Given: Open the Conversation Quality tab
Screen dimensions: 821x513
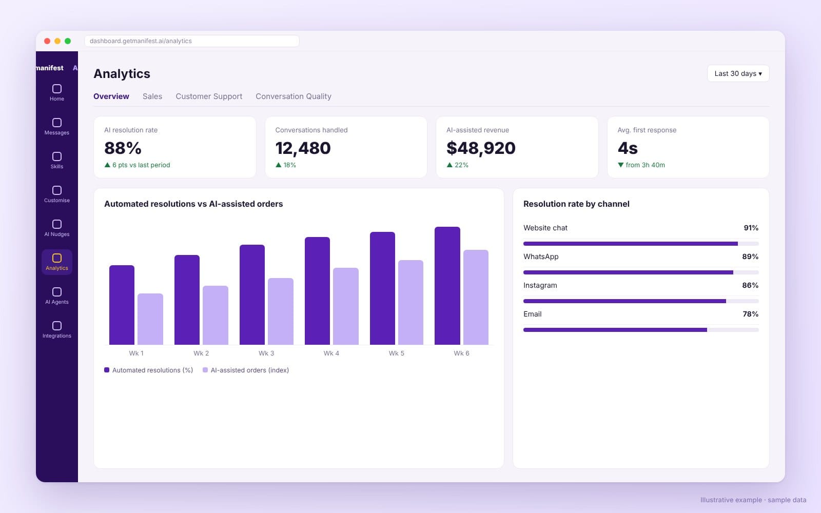Looking at the screenshot, I should 294,96.
